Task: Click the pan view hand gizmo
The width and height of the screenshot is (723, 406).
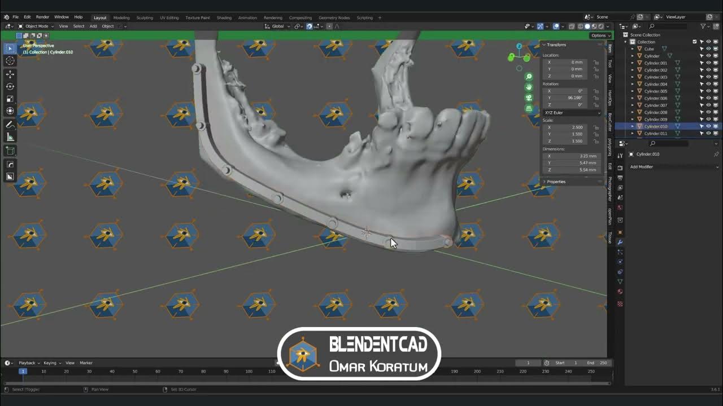Action: point(529,87)
